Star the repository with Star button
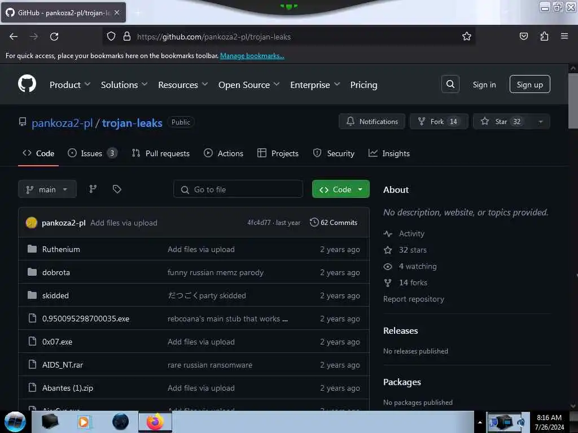Image resolution: width=578 pixels, height=433 pixels. (x=502, y=122)
